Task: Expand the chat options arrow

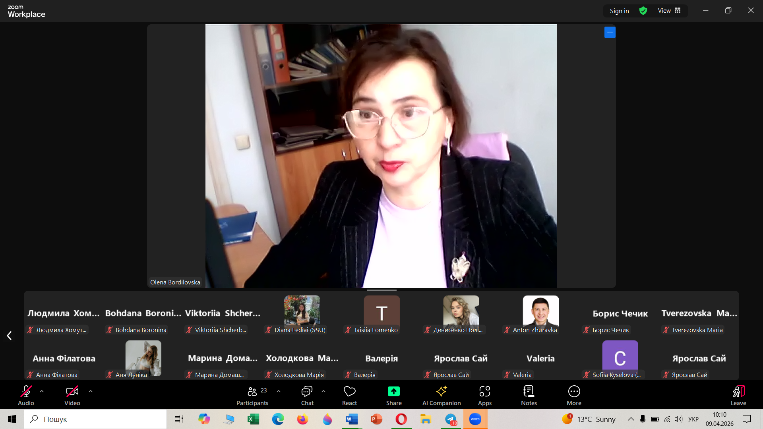Action: 323,391
